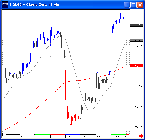Click the red session bar above date 24
The height and width of the screenshot is (140, 145).
pos(58,134)
